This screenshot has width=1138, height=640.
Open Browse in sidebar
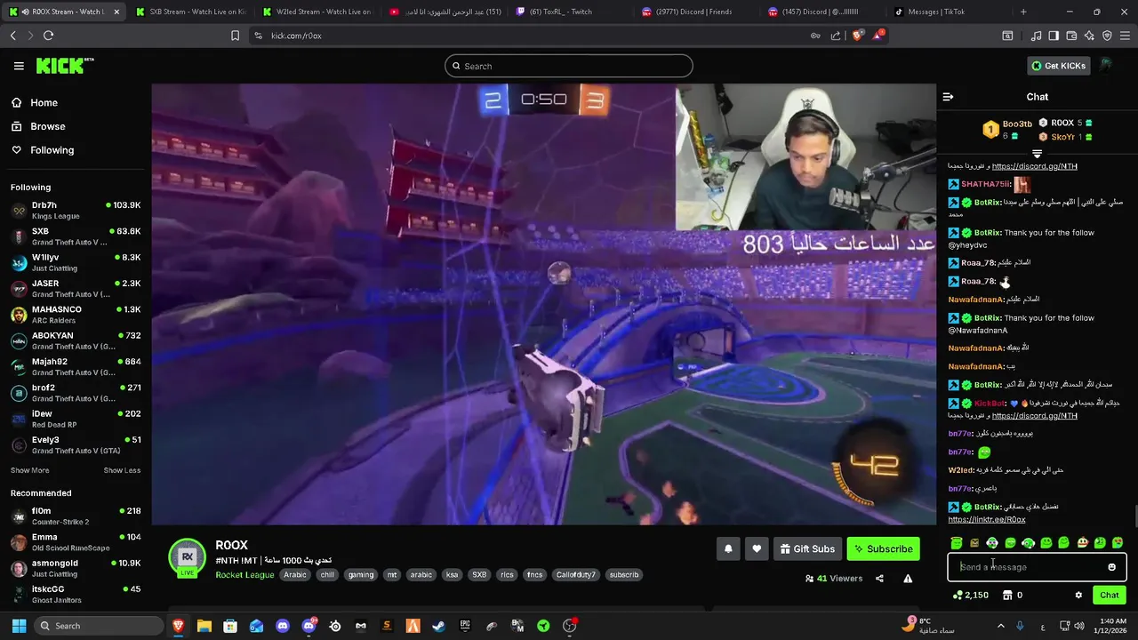[x=38, y=126]
